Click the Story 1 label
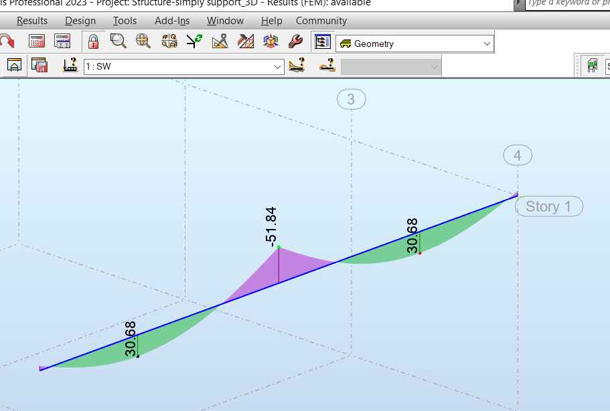The width and height of the screenshot is (610, 411). pyautogui.click(x=548, y=206)
